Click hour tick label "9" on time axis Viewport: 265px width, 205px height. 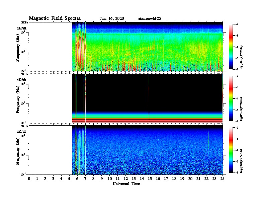(102, 179)
